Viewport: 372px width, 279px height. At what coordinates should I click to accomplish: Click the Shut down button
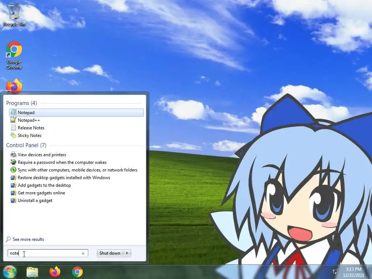(110, 253)
